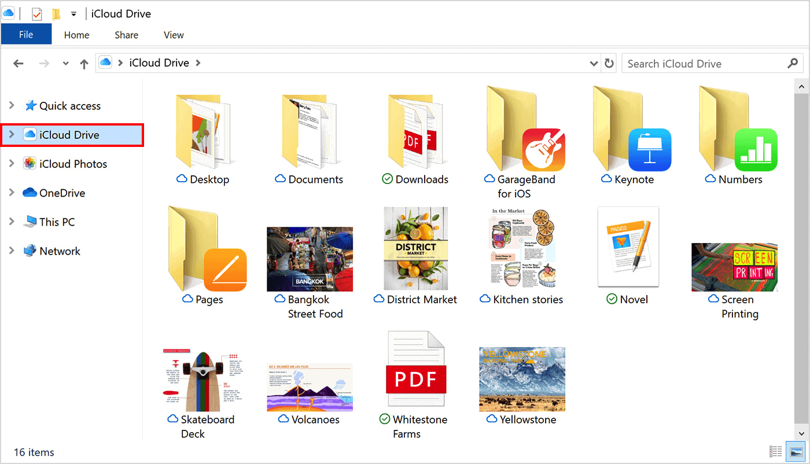Image resolution: width=810 pixels, height=464 pixels.
Task: Expand the This PC tree node
Action: pyautogui.click(x=12, y=222)
